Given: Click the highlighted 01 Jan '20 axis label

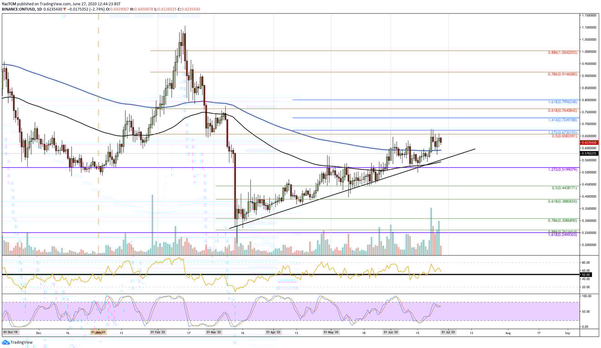Looking at the screenshot, I should point(98,331).
